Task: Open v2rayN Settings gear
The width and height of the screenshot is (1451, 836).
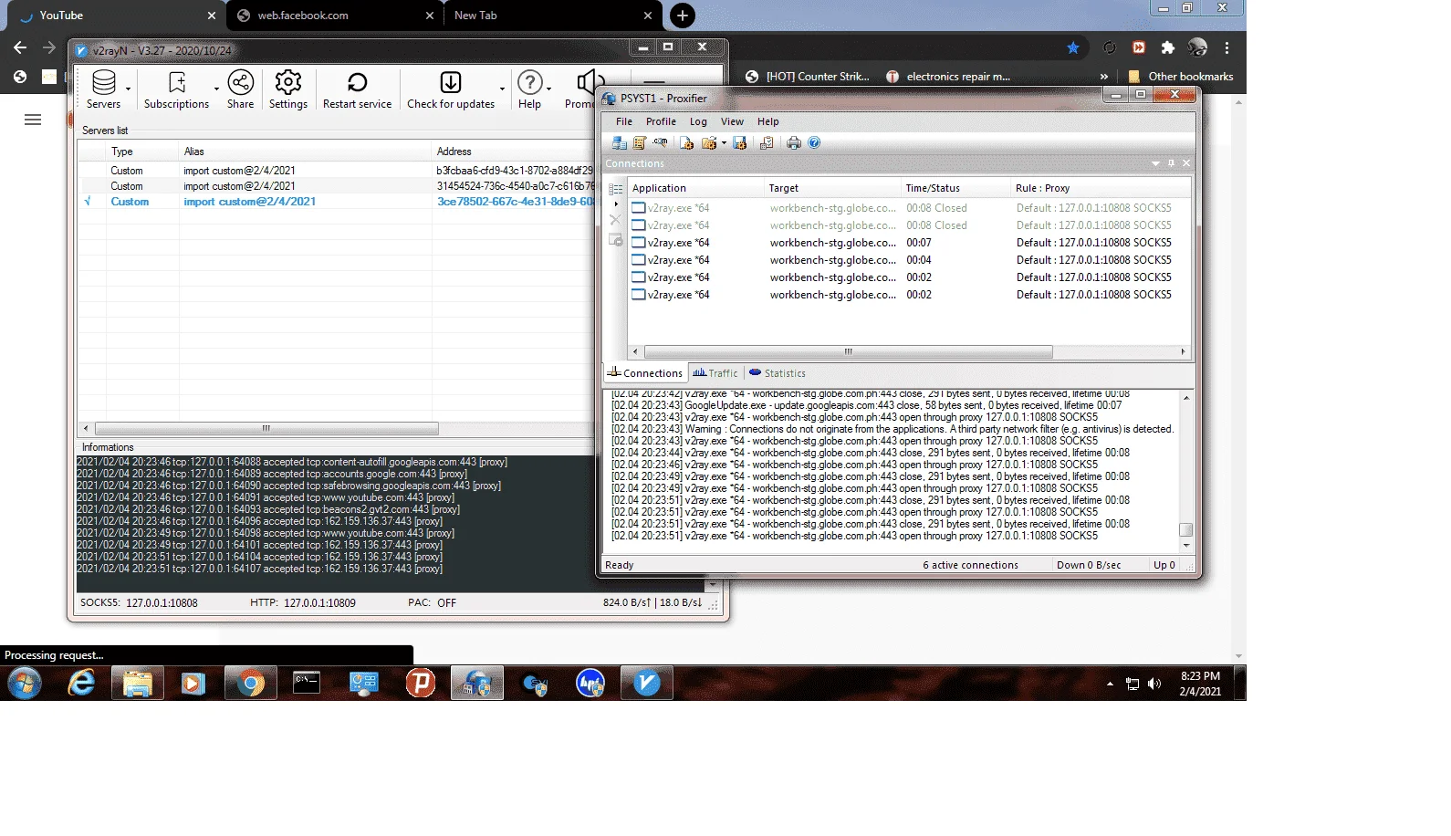Action: click(x=288, y=89)
